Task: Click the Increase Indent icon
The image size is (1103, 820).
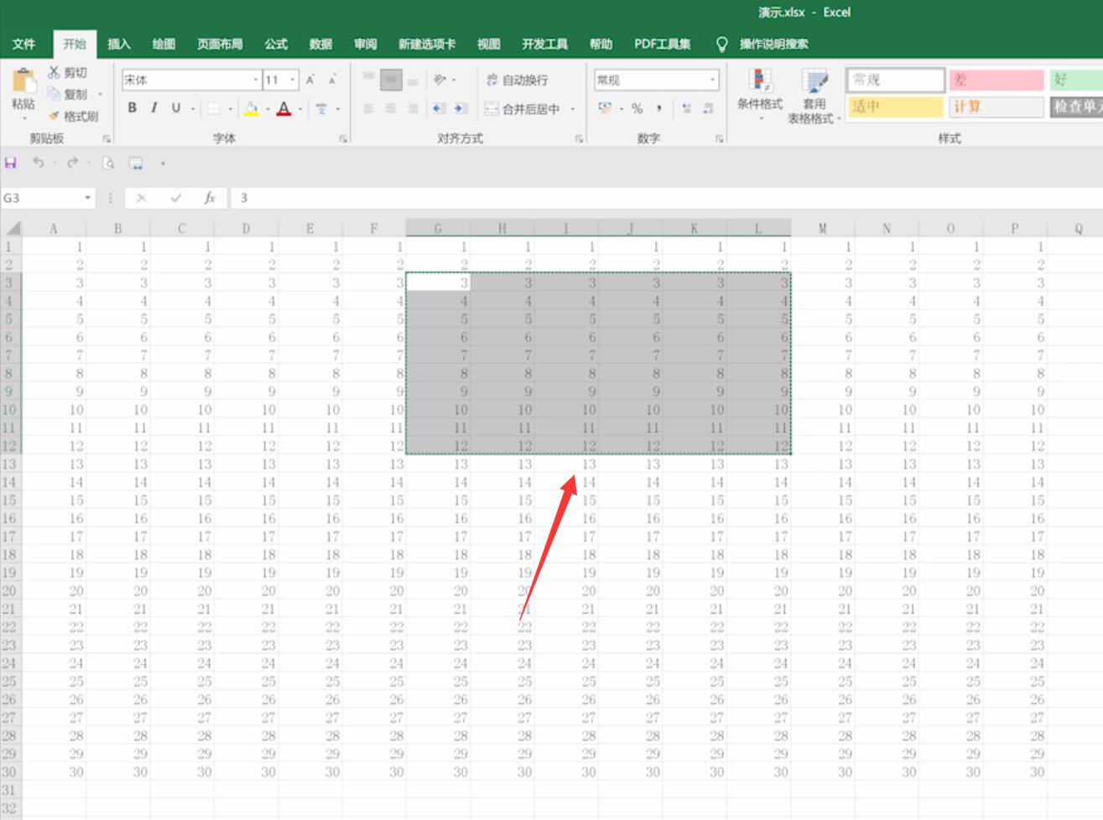Action: click(460, 109)
